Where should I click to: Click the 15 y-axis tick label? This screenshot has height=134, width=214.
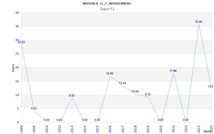[x=17, y=81]
